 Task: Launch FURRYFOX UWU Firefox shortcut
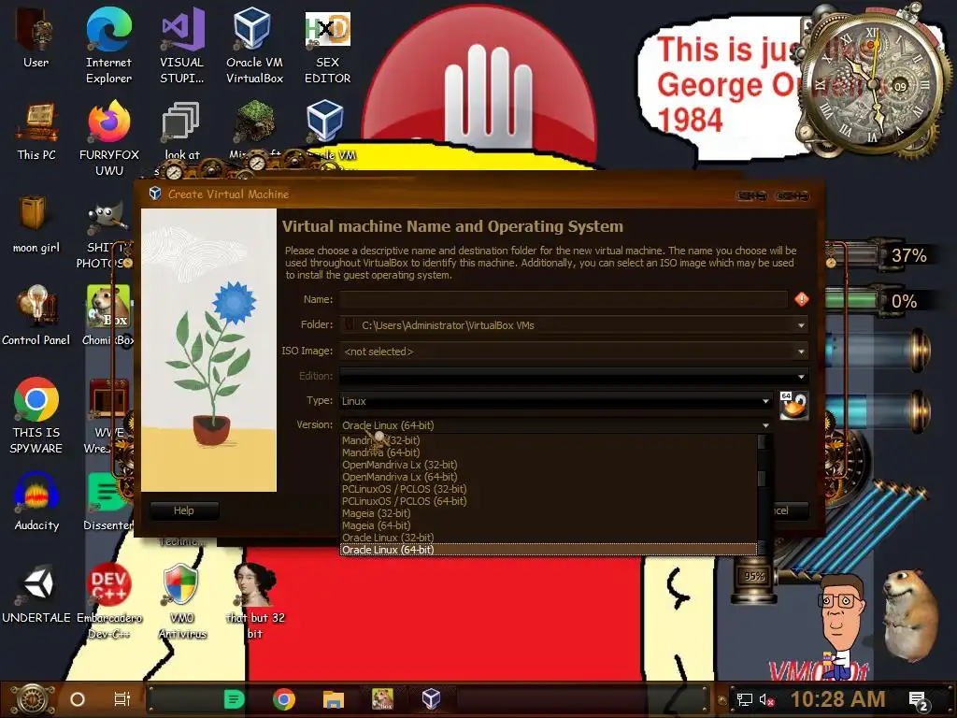click(109, 139)
